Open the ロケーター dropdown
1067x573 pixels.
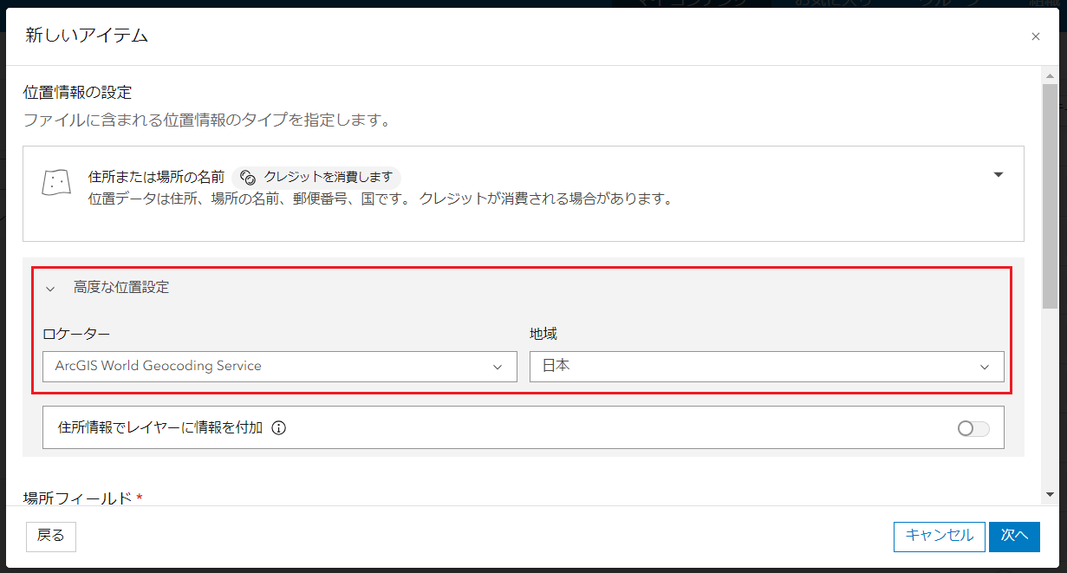coord(280,367)
